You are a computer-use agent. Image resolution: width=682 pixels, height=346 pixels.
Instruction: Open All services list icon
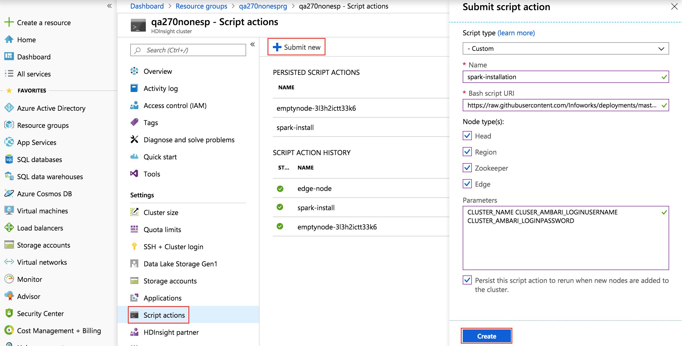[9, 74]
